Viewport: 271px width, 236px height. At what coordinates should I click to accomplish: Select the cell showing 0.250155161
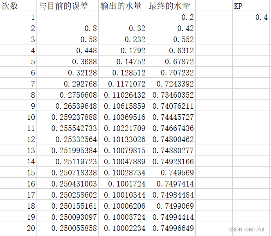pos(67,205)
